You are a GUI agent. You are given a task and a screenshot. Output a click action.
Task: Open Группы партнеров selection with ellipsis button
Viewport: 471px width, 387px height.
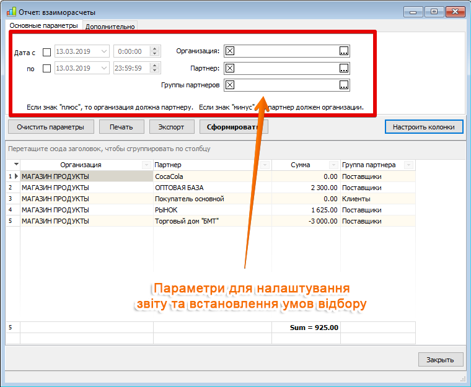(344, 85)
